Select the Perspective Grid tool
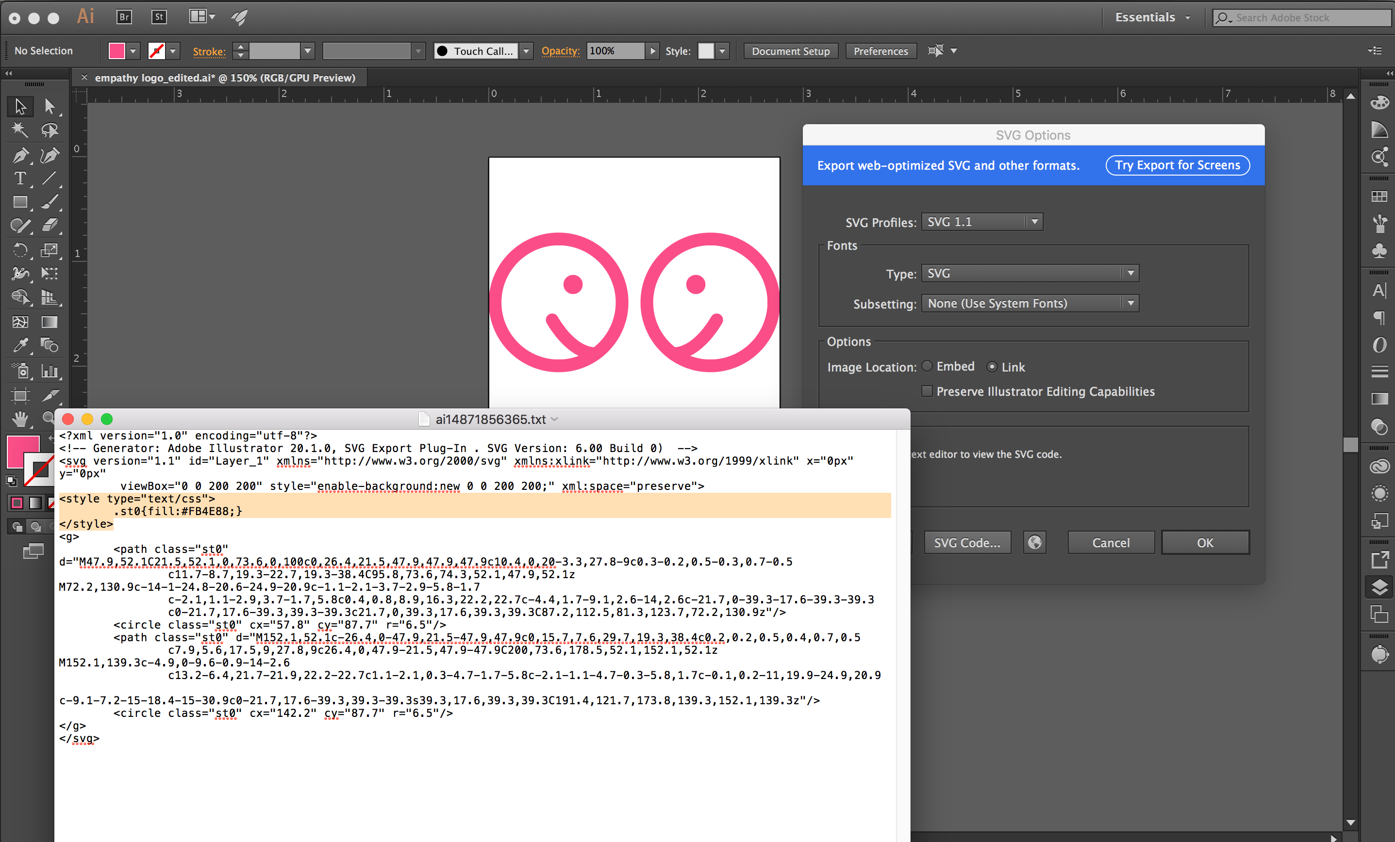This screenshot has height=842, width=1395. tap(50, 297)
